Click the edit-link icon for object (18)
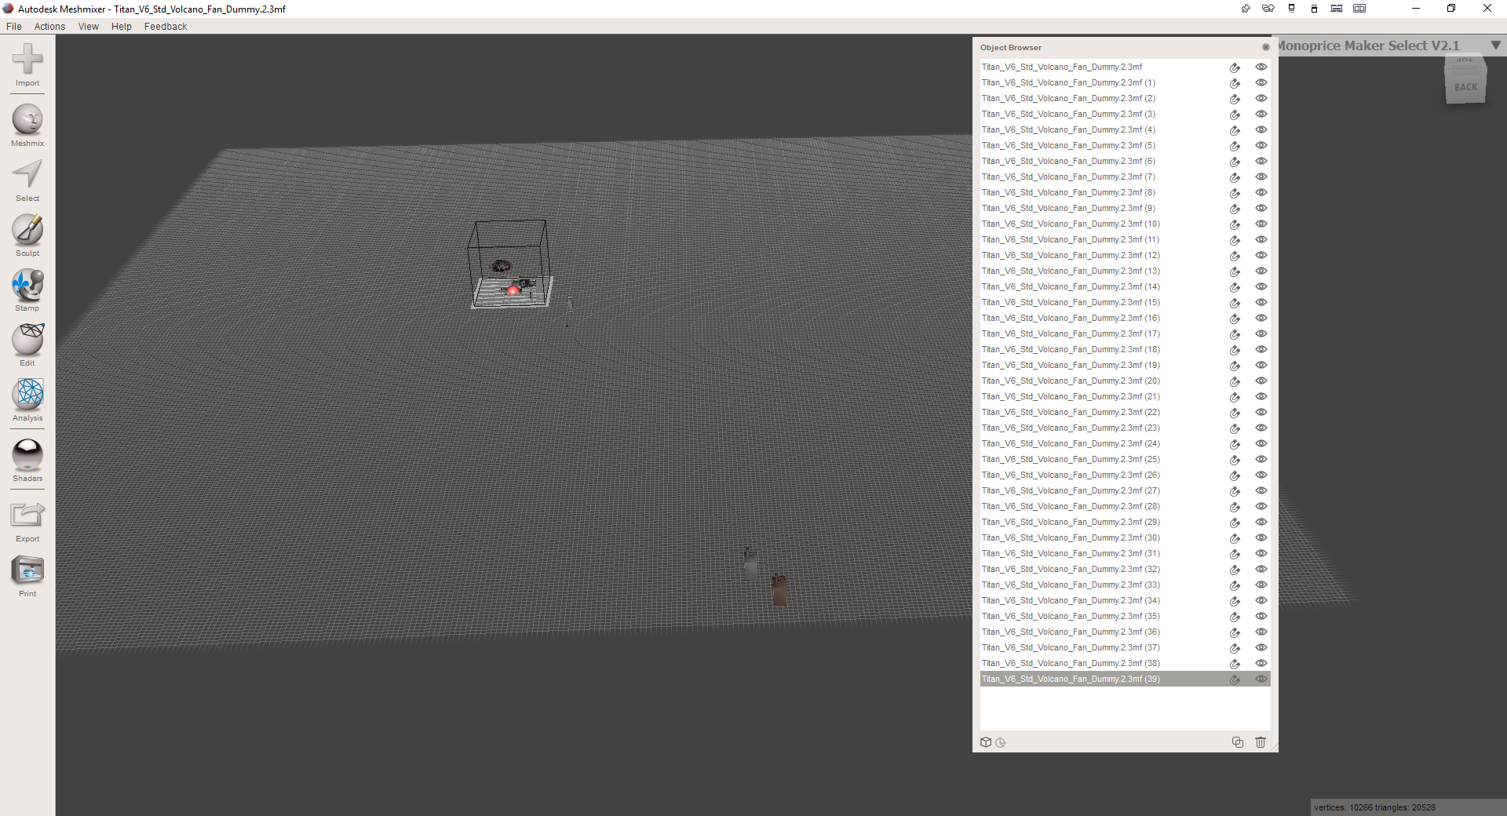This screenshot has width=1507, height=816. [1235, 350]
